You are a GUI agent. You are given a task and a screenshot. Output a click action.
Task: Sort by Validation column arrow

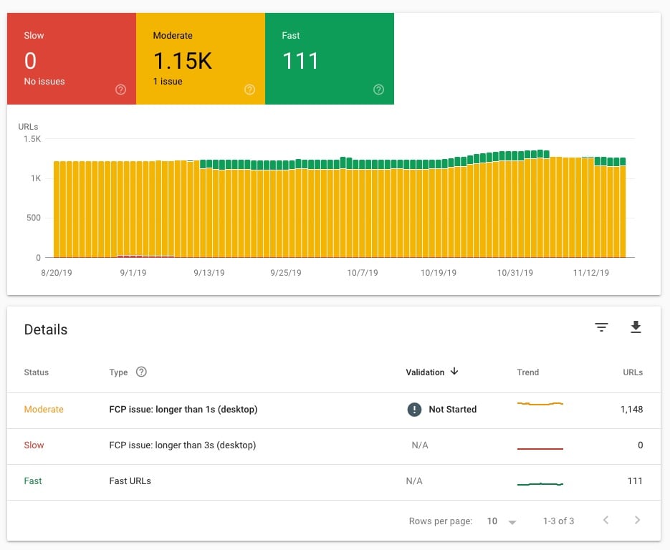[x=454, y=372]
